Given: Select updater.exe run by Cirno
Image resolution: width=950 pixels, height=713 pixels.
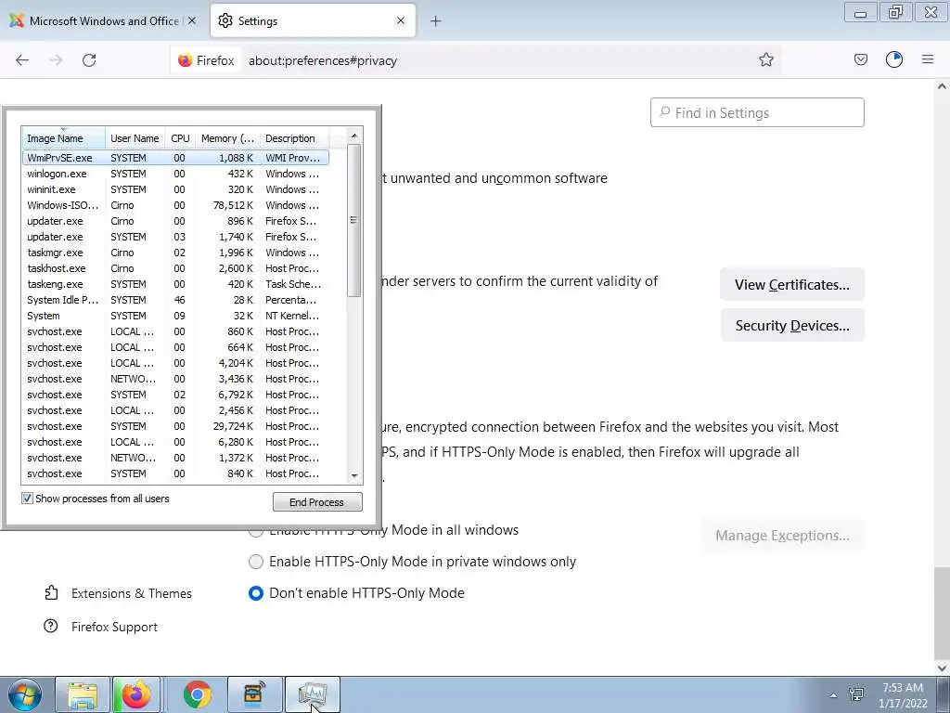Looking at the screenshot, I should 175,221.
